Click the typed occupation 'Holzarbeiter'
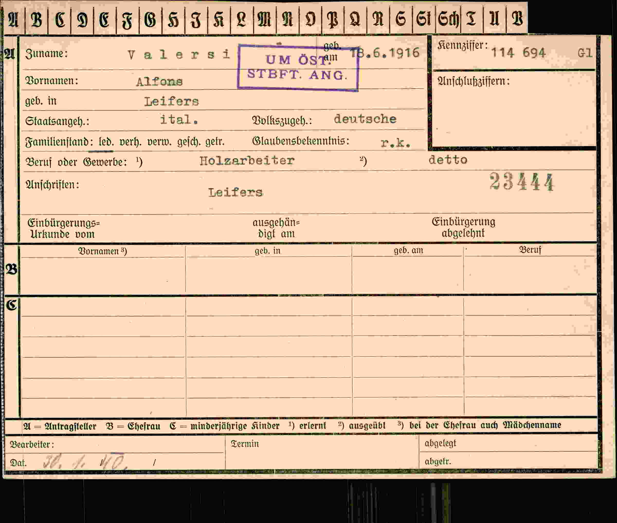Screen dimensions: 617x523 [x=247, y=161]
